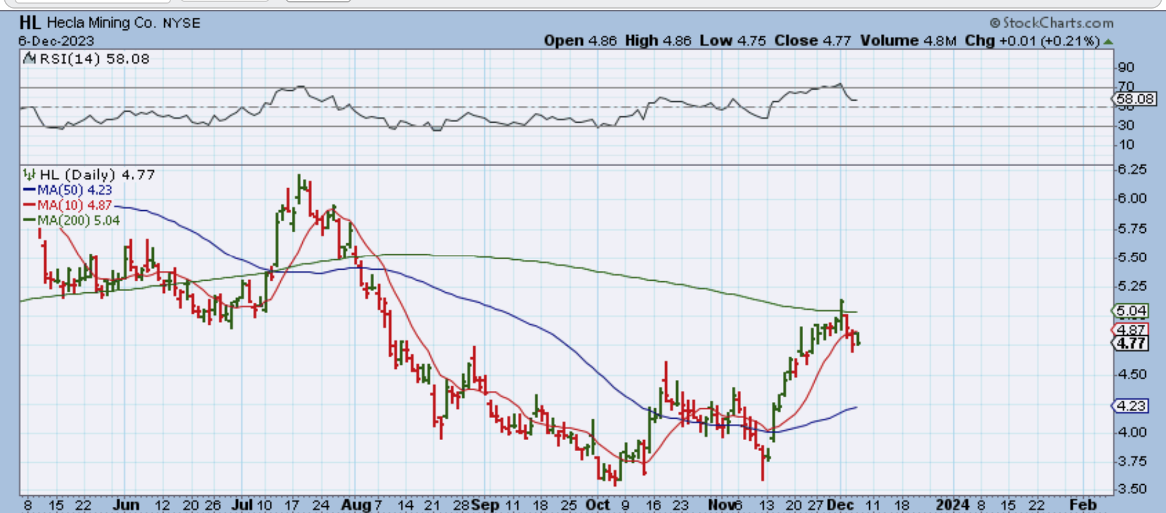Image resolution: width=1166 pixels, height=513 pixels.
Task: Click the Open 4.86 value
Action: point(581,41)
